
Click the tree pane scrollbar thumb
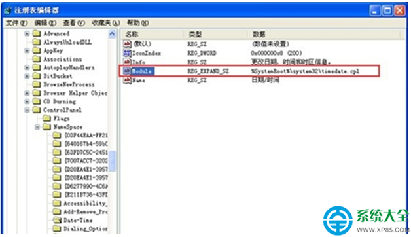click(112, 160)
